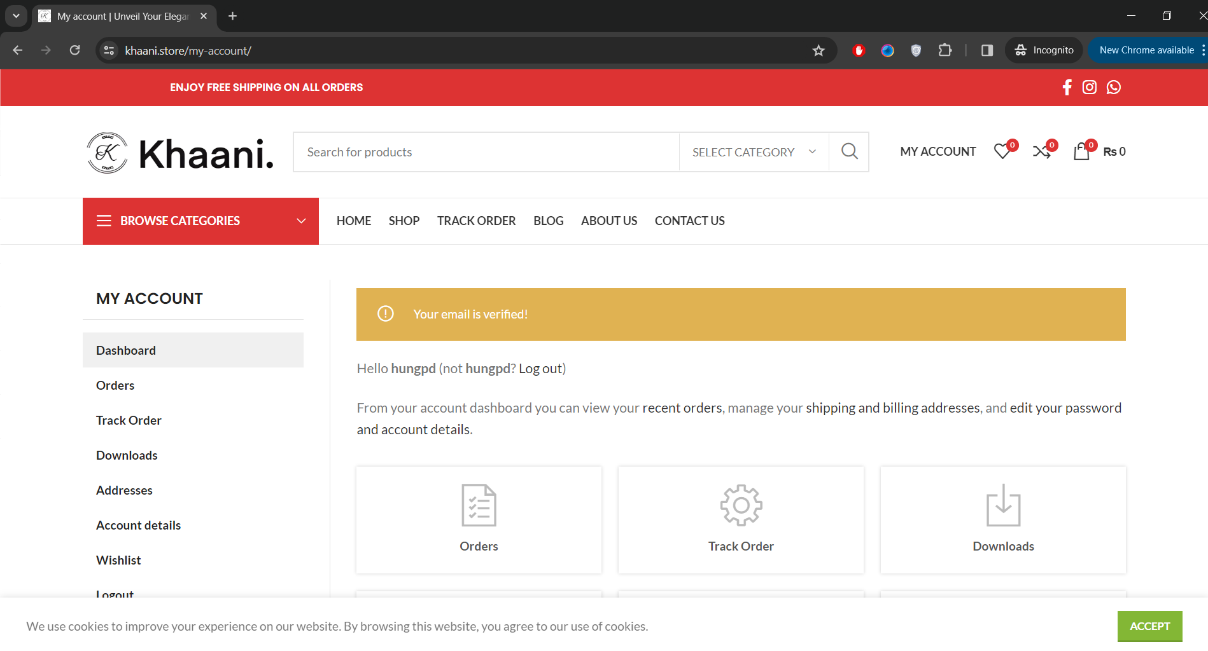
Task: Follow shipping and billing addresses link
Action: (x=893, y=408)
